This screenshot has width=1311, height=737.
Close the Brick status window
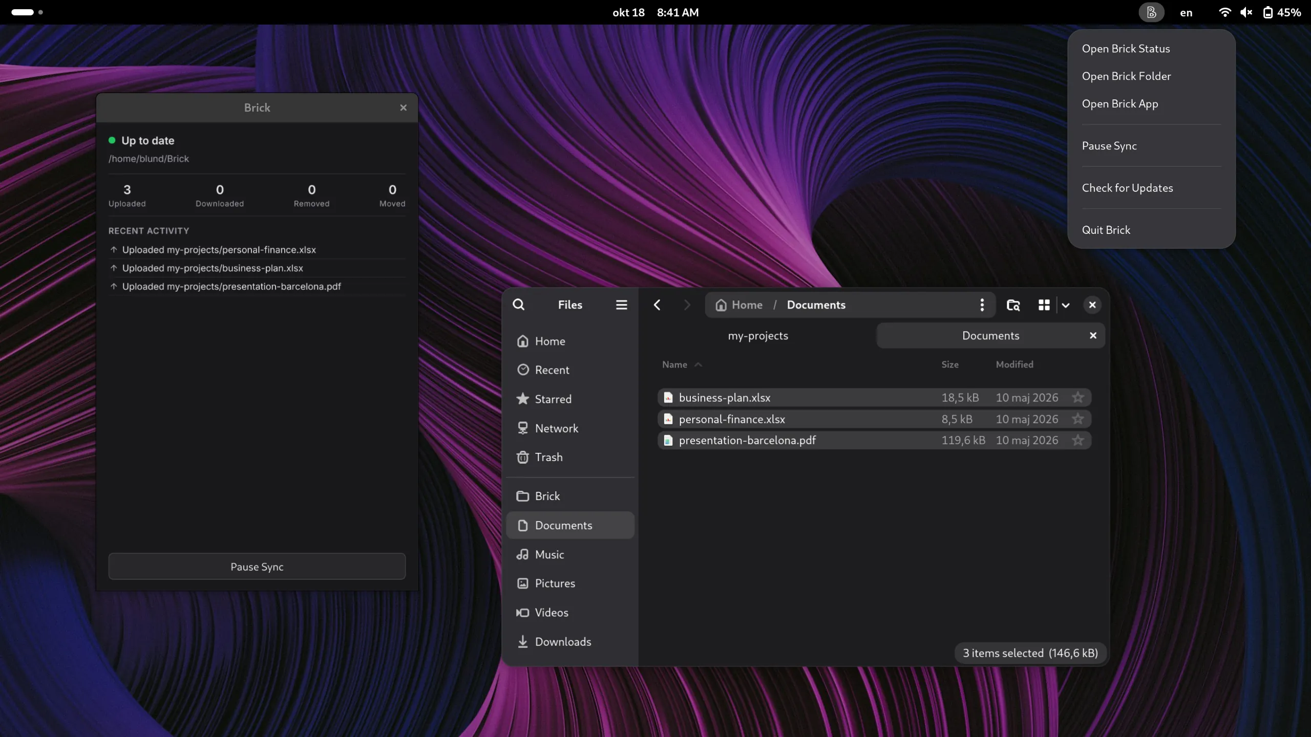404,107
